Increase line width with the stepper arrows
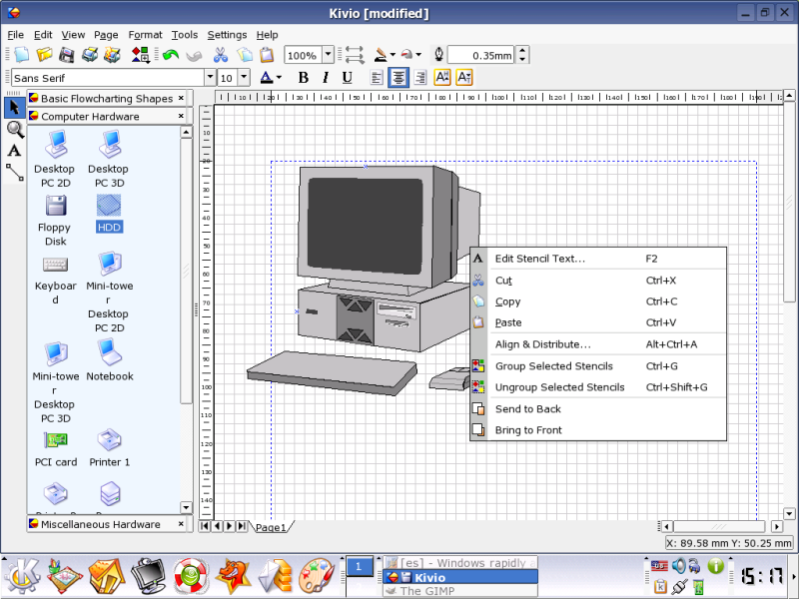The image size is (799, 599). pos(522,51)
